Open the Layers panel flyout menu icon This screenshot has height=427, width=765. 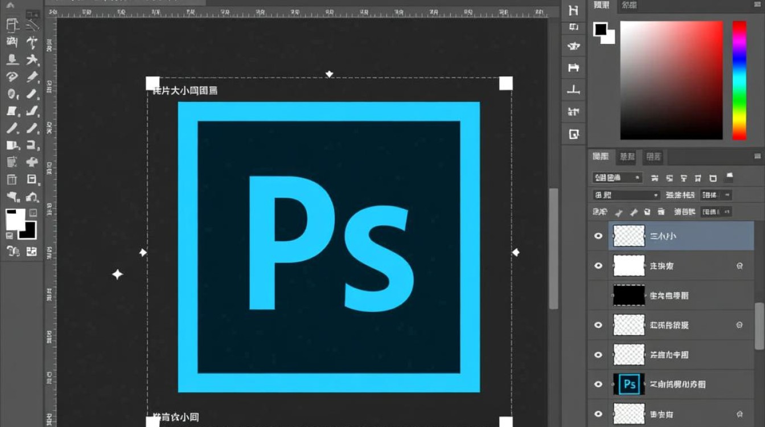[757, 156]
